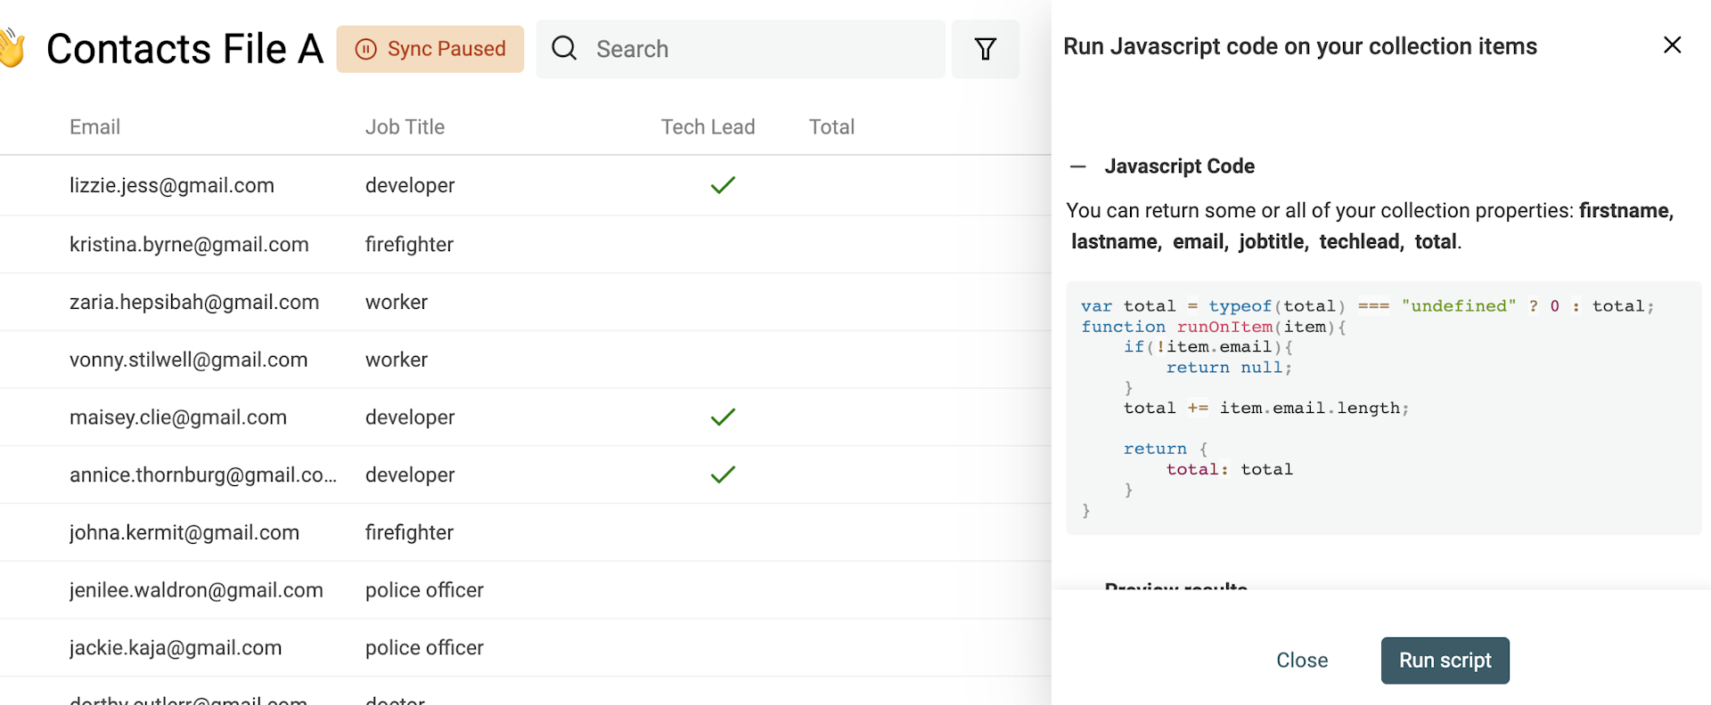The image size is (1711, 705).
Task: Open the kristina.byrne@gmail.com contact row
Action: tap(189, 245)
